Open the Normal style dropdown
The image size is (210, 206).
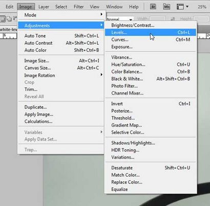(x=120, y=19)
